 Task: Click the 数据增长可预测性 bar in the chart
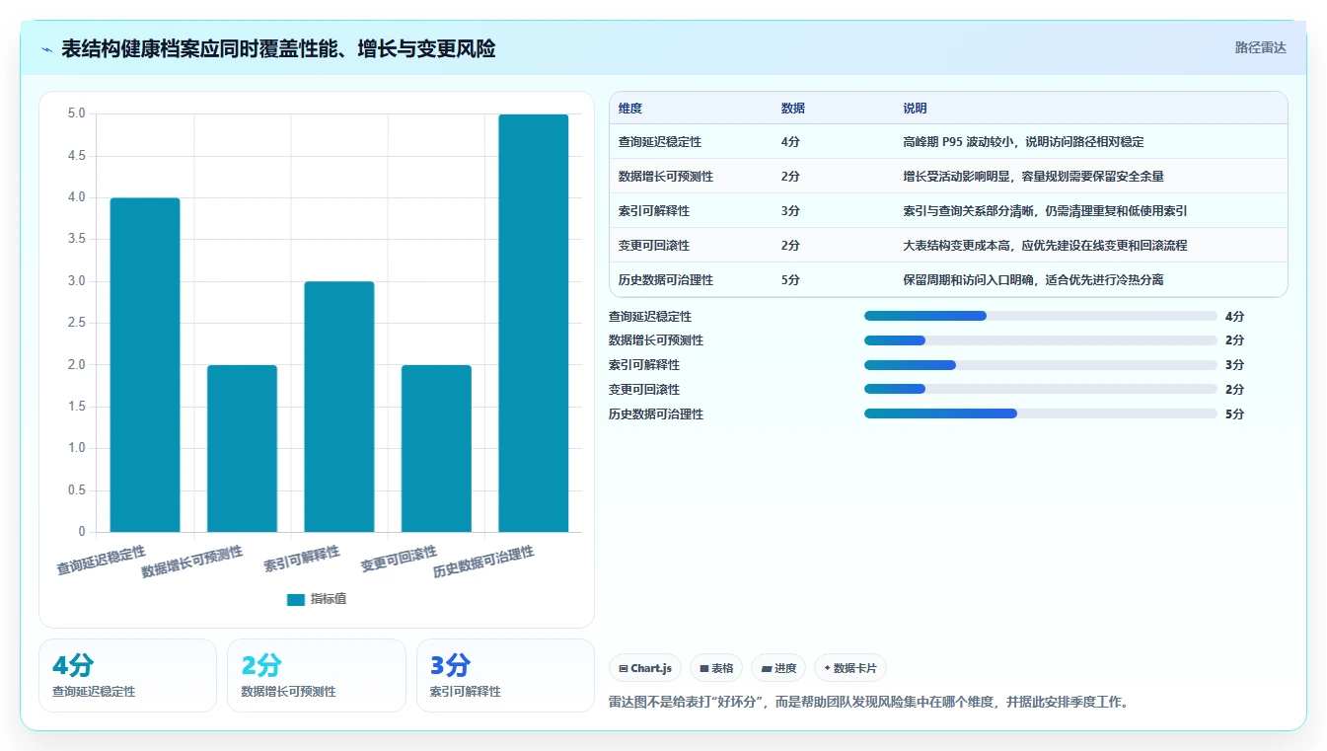242,449
